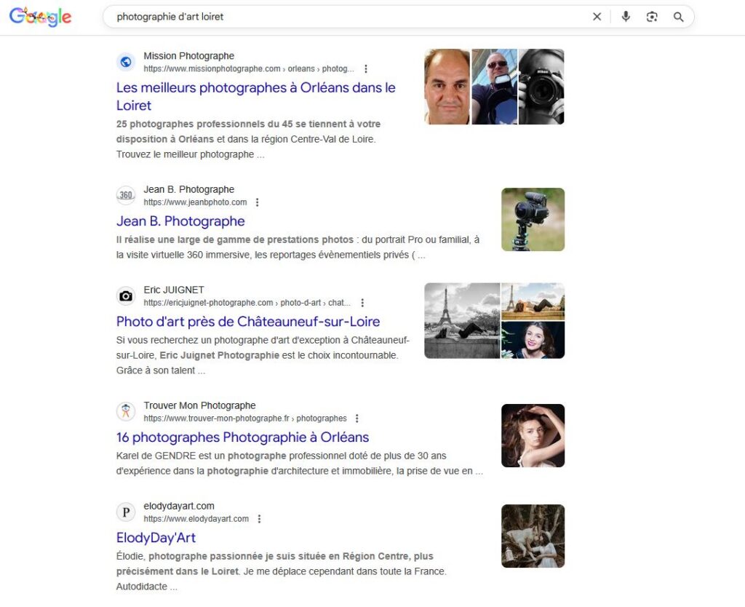Open "ElodyDay'Art" result title

click(156, 538)
